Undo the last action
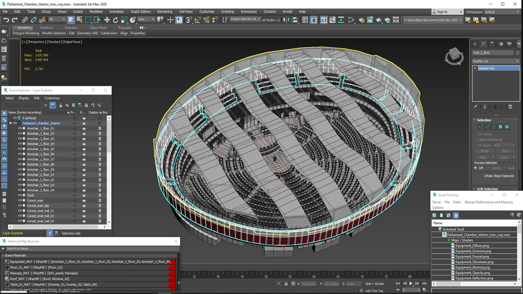 point(6,20)
